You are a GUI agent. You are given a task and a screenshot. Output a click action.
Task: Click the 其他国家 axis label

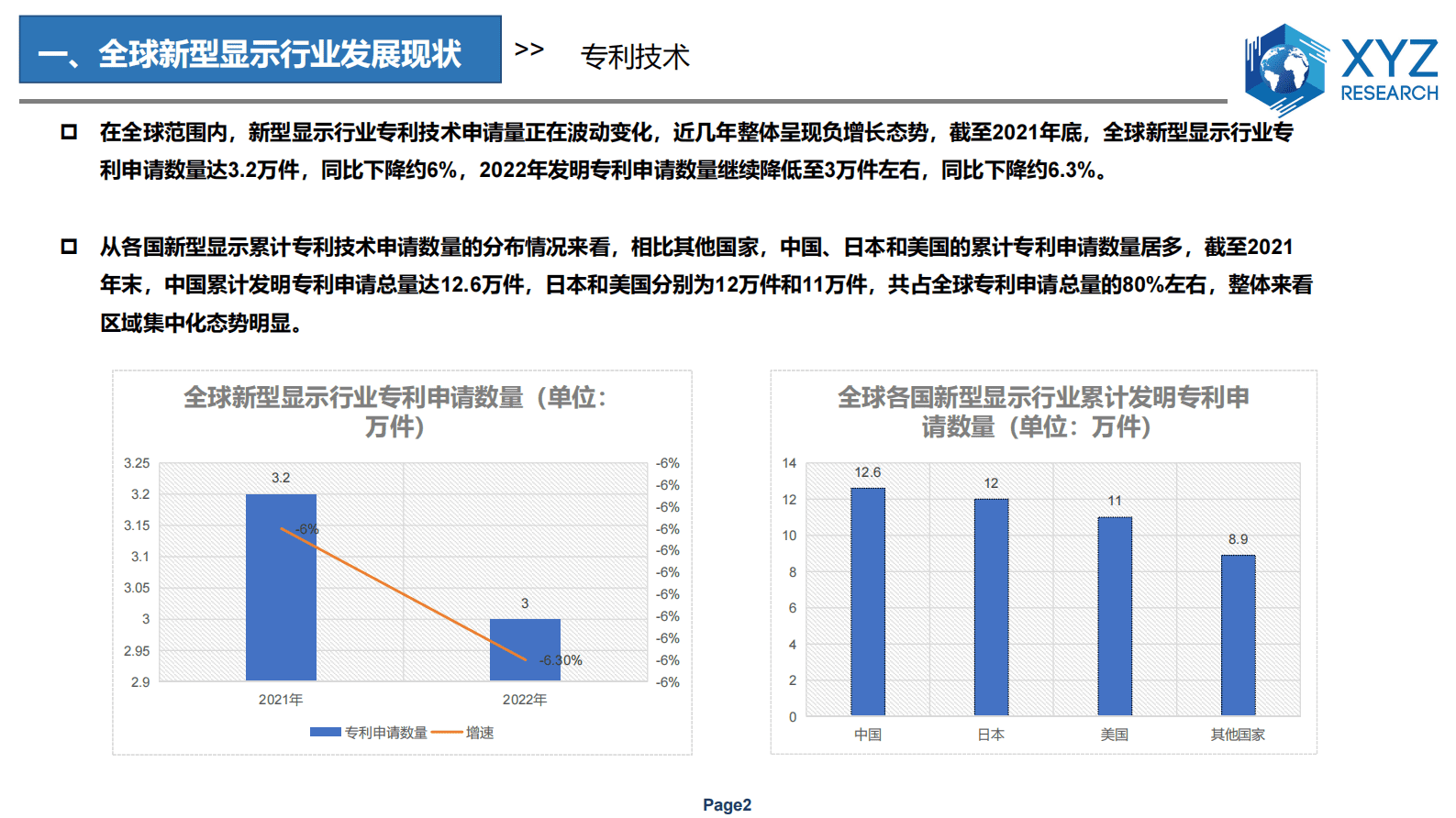tap(1238, 735)
